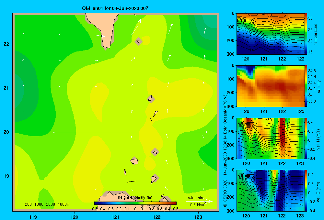The width and height of the screenshot is (324, 220).
Task: Click the vertical "temperature" colorbar label
Action: pyautogui.click(x=316, y=34)
